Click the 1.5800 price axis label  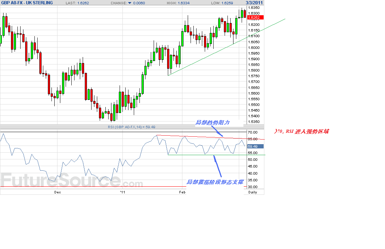(x=254, y=70)
